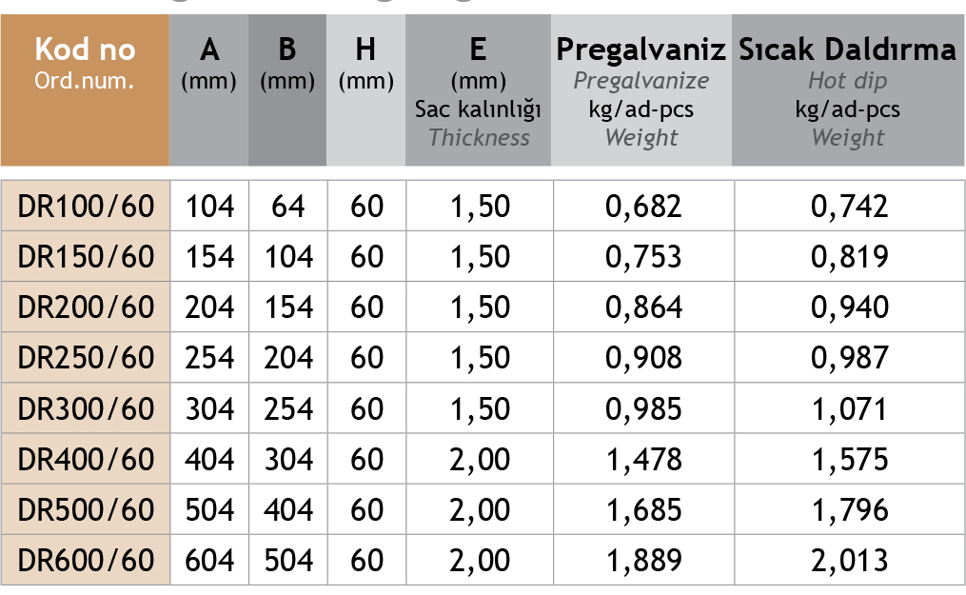Click the DR600/60 row code

click(86, 560)
